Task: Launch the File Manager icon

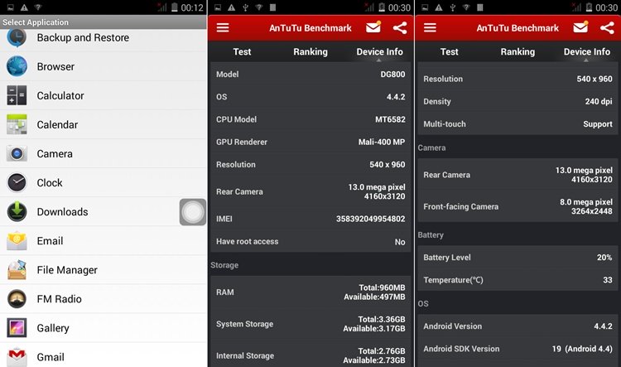Action: [17, 270]
